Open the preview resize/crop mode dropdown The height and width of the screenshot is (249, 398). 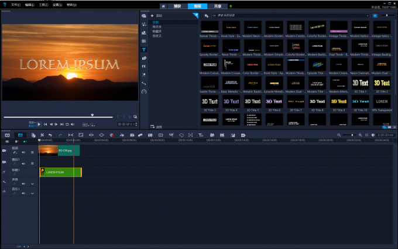point(92,124)
